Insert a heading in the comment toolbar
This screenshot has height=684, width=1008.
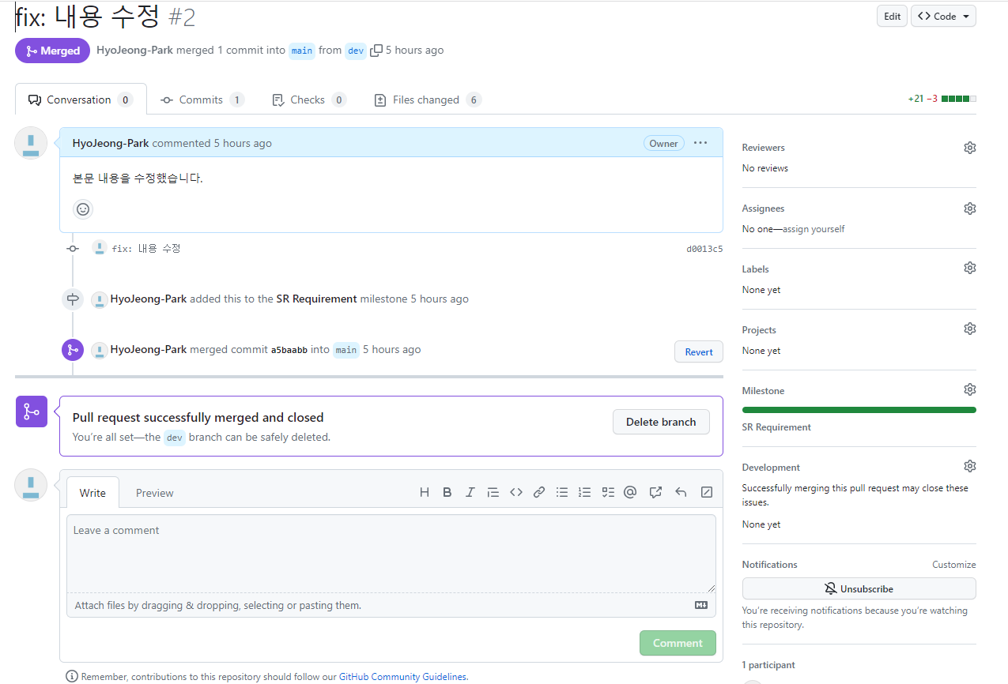tap(425, 491)
